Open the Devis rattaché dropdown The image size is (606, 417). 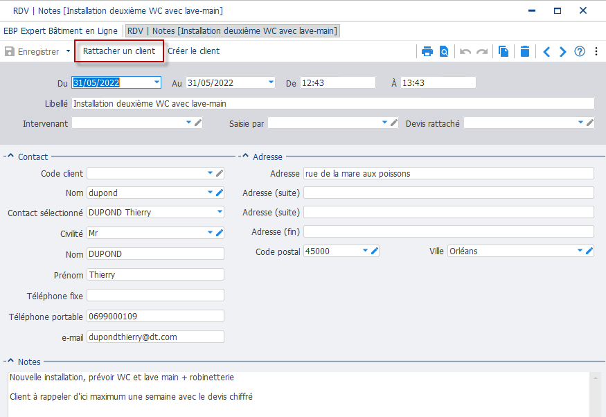click(x=580, y=123)
